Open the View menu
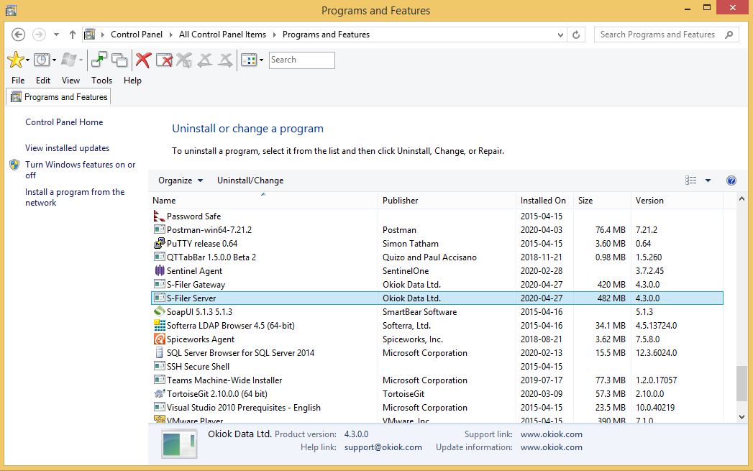Image resolution: width=753 pixels, height=471 pixels. coord(70,81)
